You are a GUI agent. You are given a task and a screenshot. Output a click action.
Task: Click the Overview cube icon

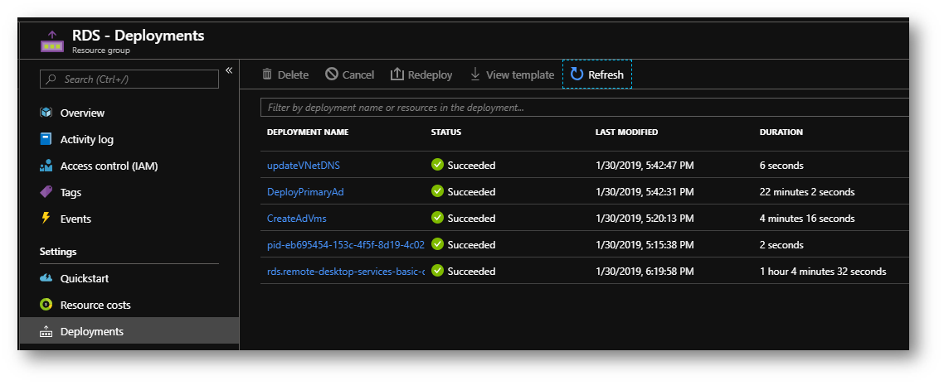(46, 113)
